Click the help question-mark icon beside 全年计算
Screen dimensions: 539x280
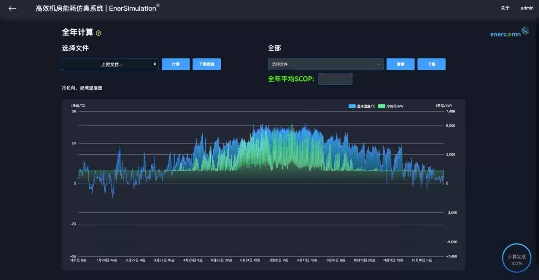tap(99, 33)
